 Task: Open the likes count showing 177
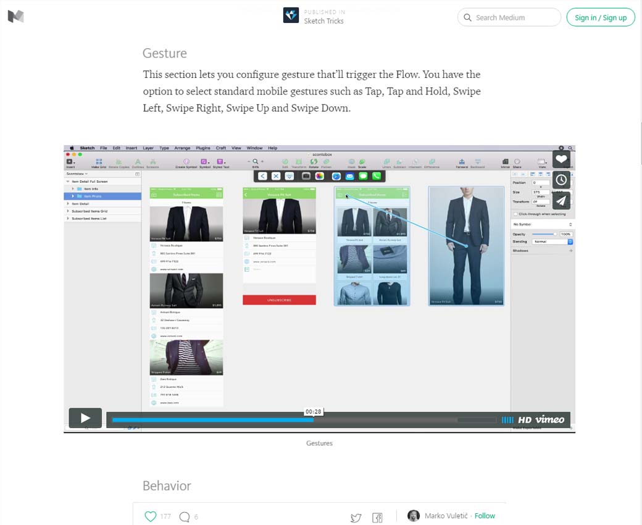point(165,516)
